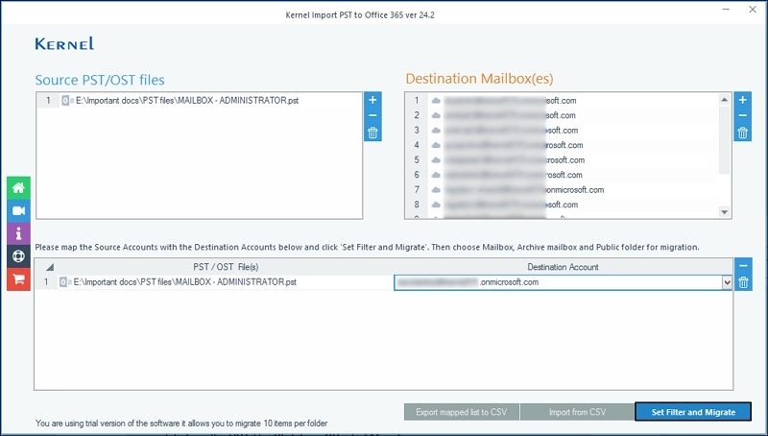Select destination mailbox row 4
768x436 pixels.
(x=562, y=145)
